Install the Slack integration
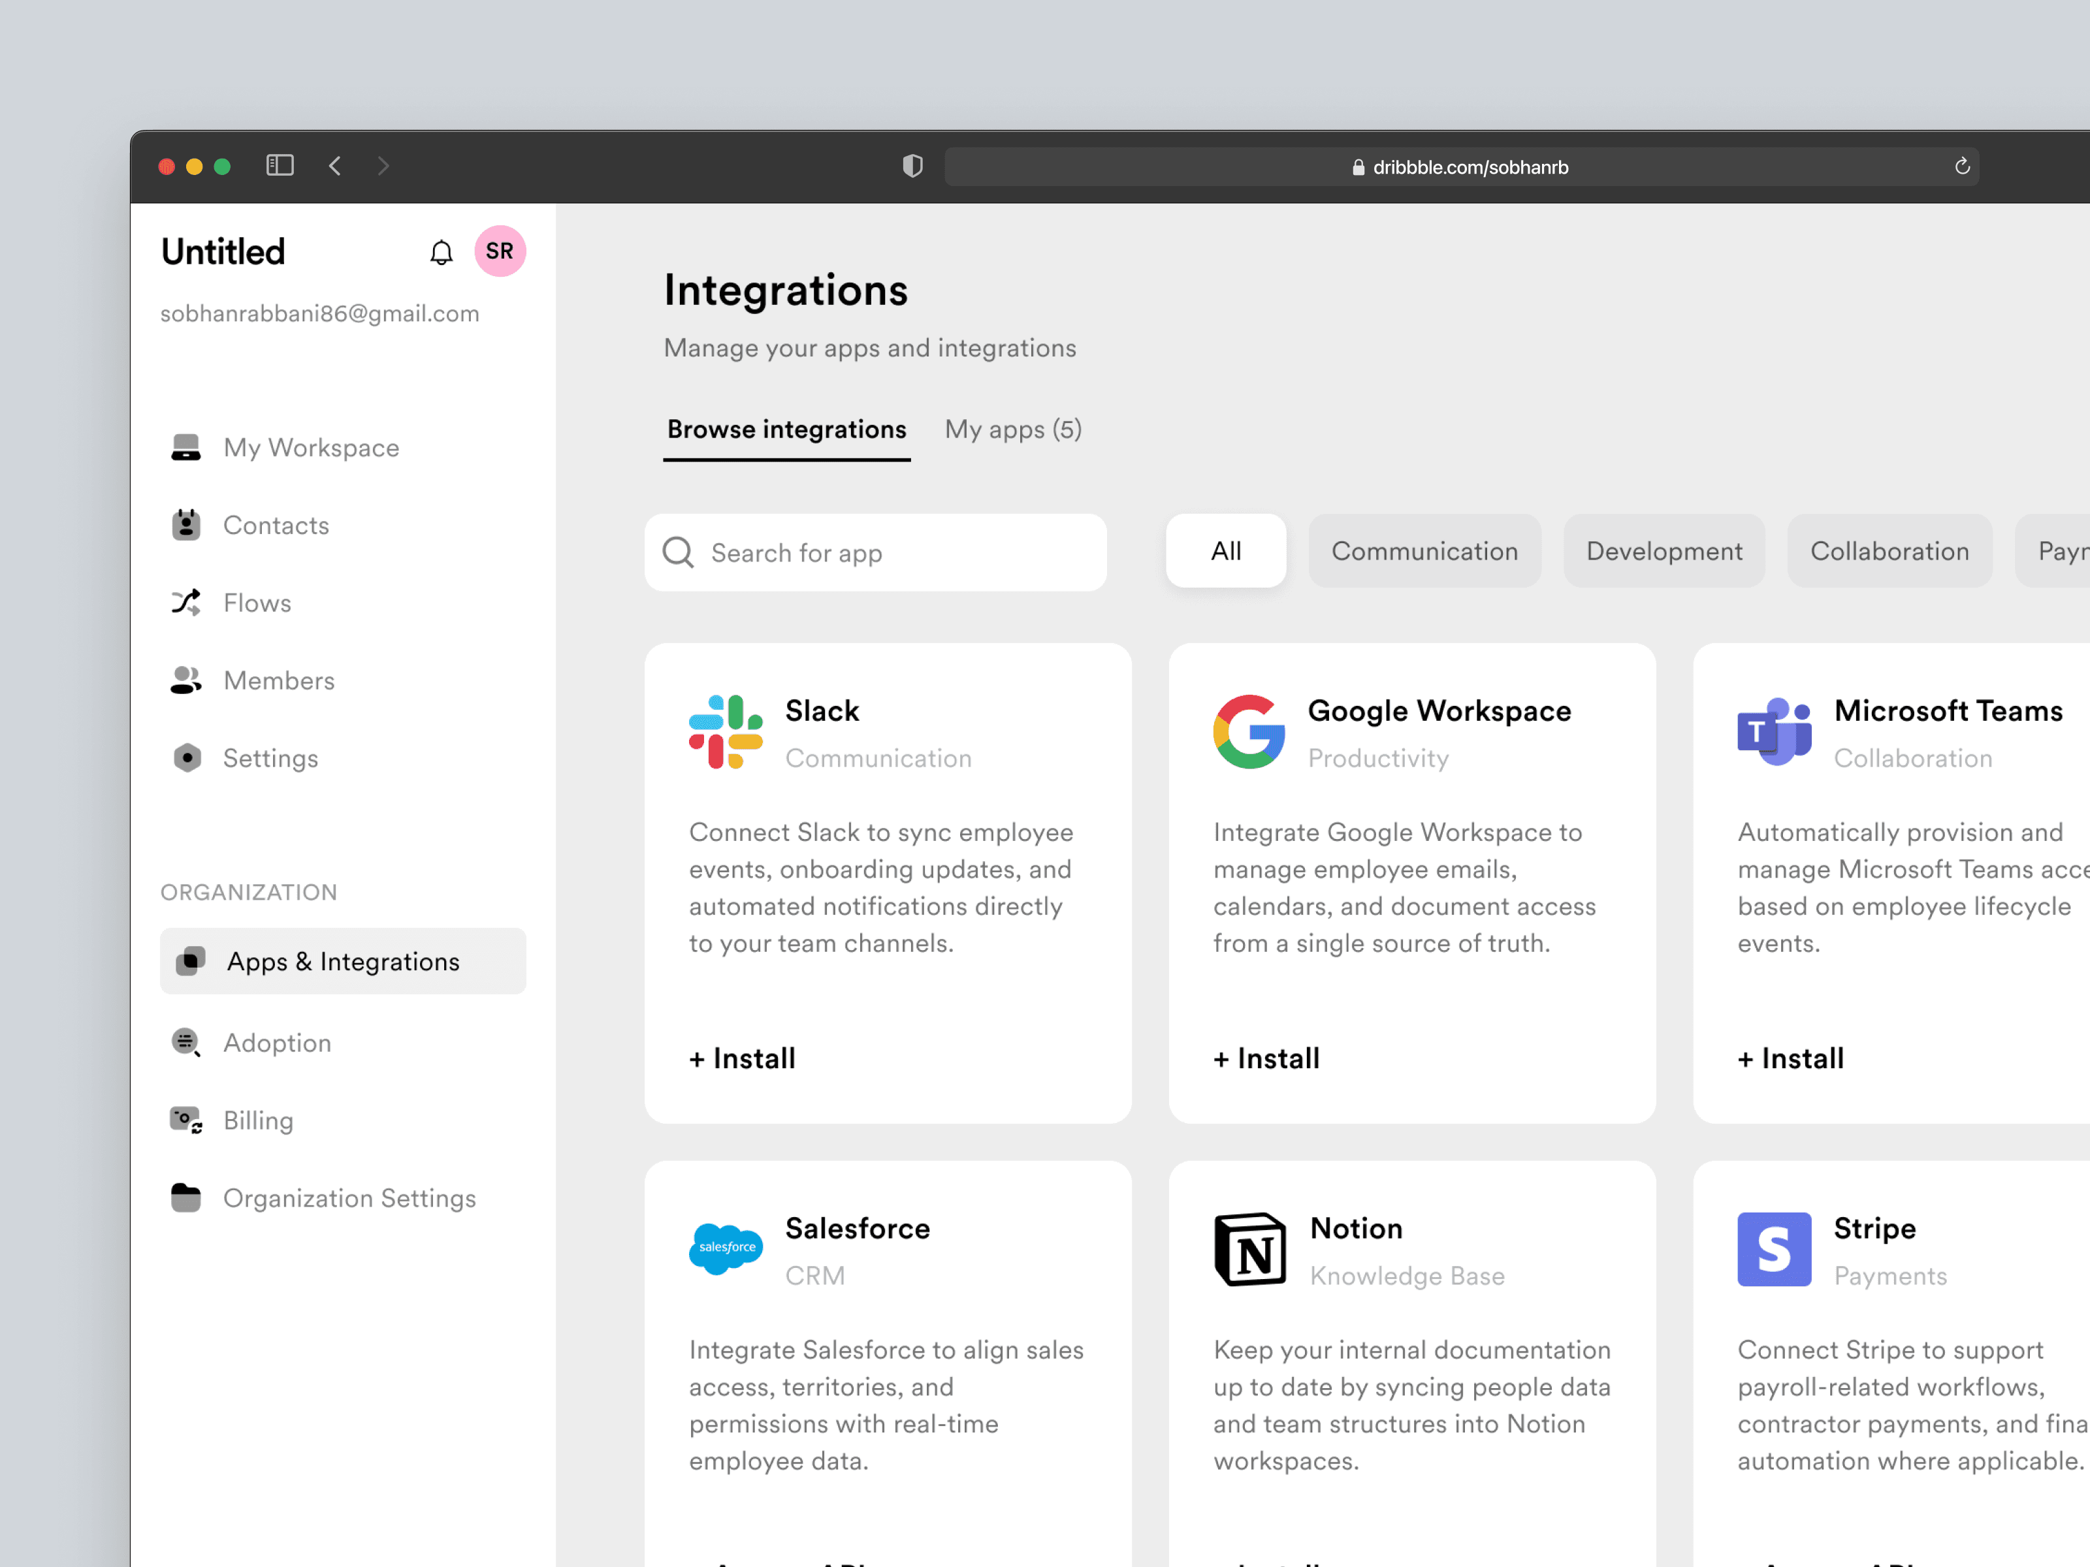This screenshot has height=1567, width=2090. pyautogui.click(x=742, y=1059)
